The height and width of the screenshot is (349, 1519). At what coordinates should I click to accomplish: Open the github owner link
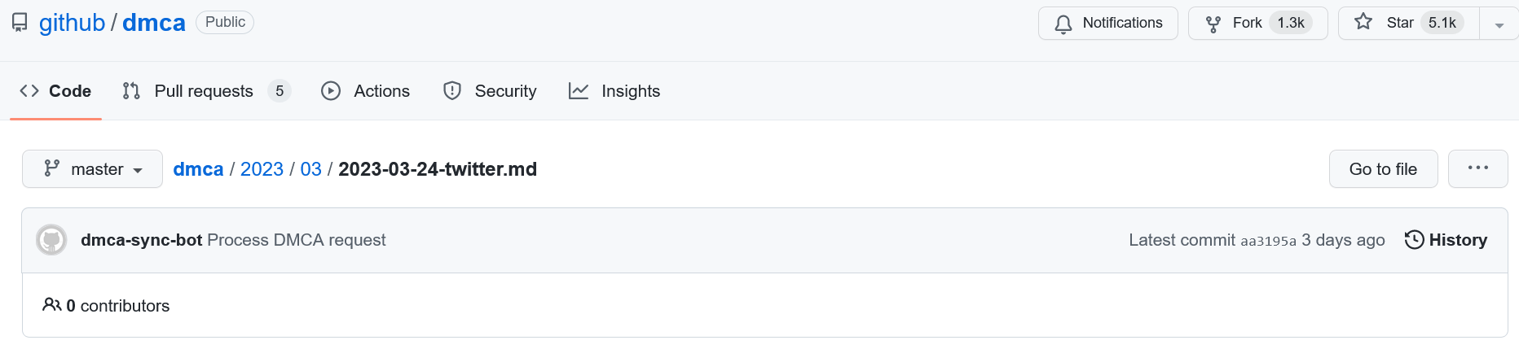[72, 23]
